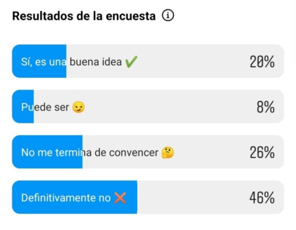Select the "Sí, es una buena idea" option

[x=71, y=62]
